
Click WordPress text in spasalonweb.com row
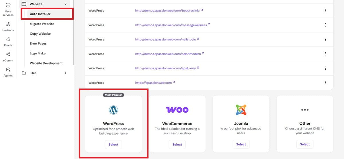(x=96, y=83)
